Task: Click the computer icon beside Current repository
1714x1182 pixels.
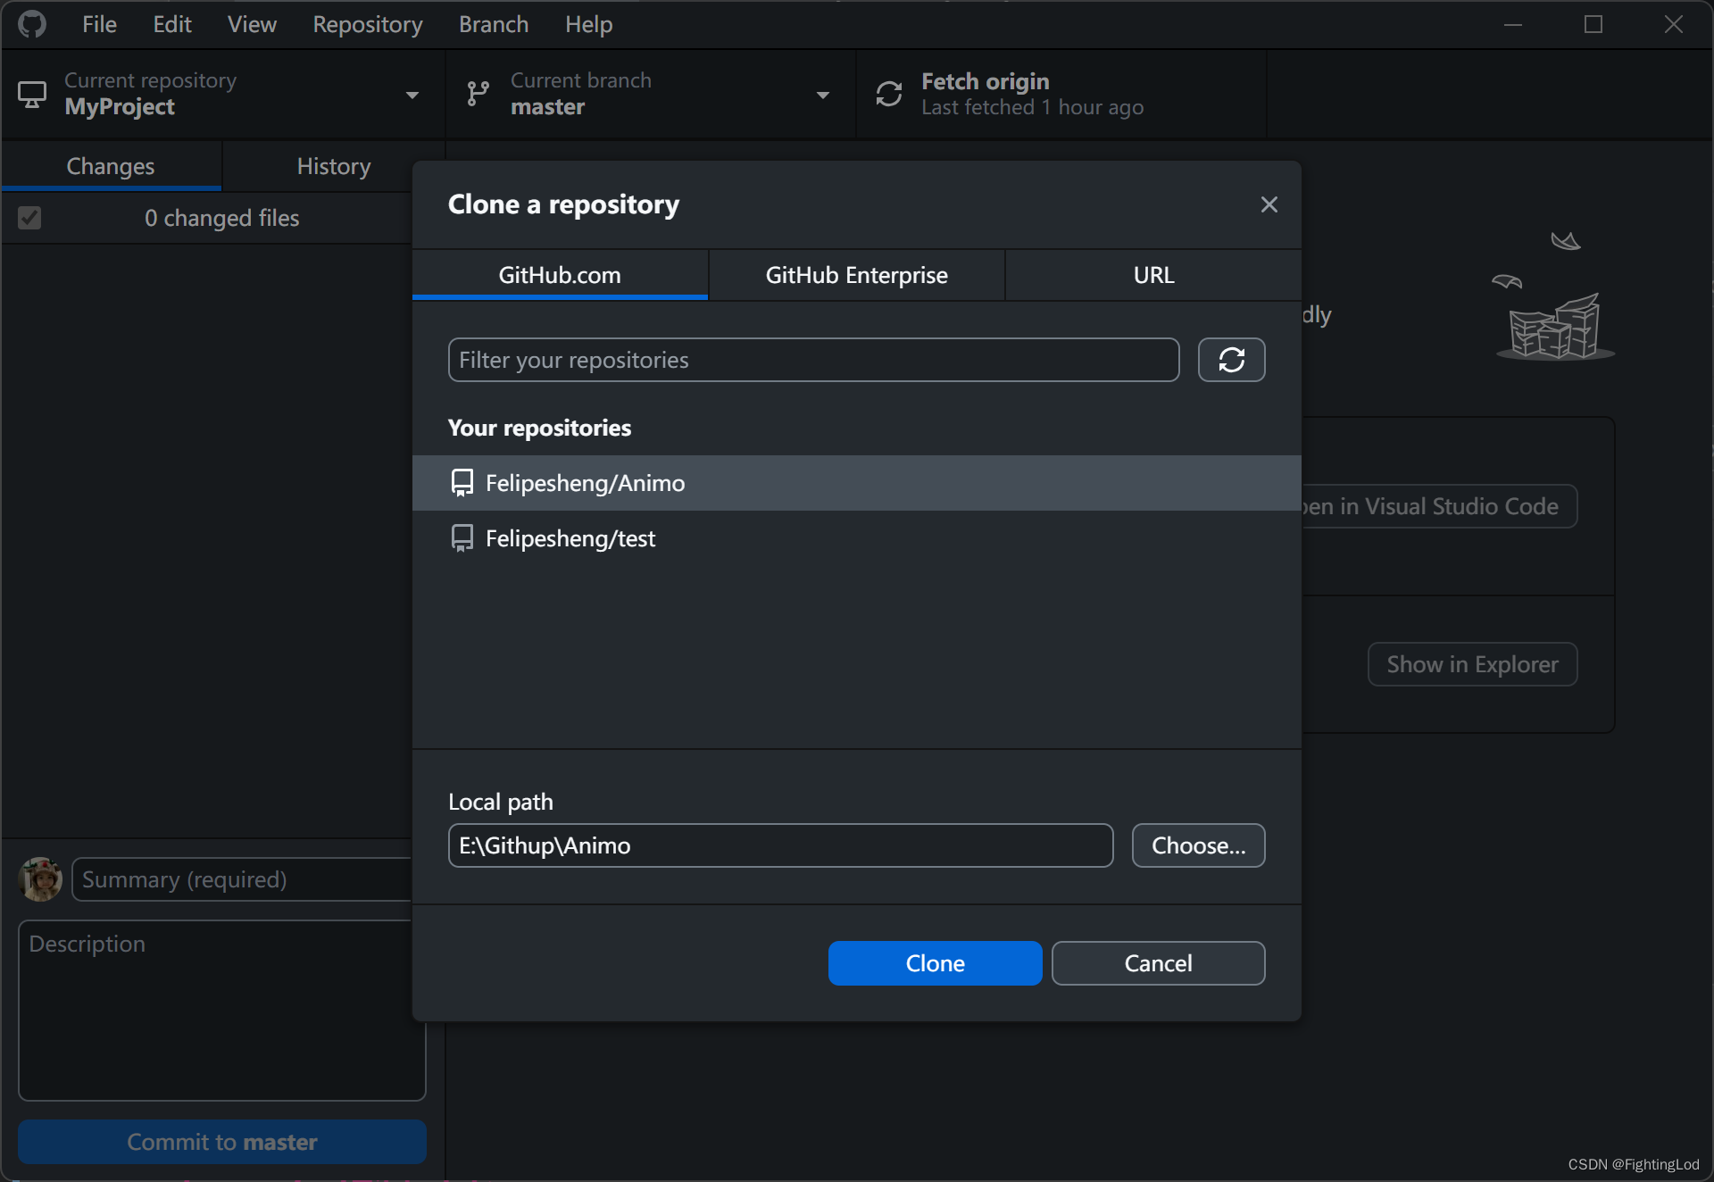Action: pyautogui.click(x=32, y=95)
